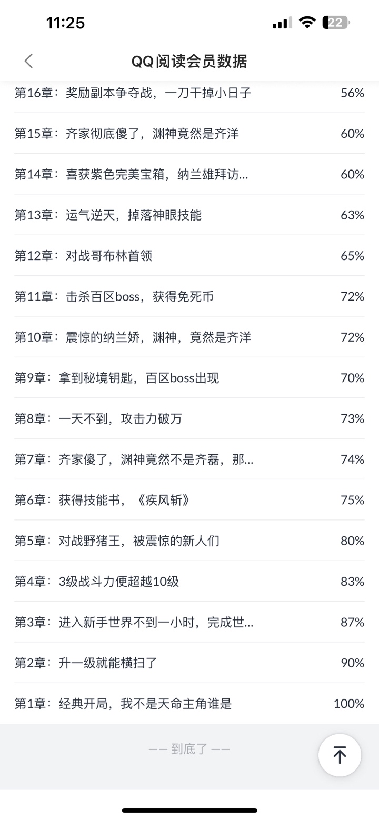379x820 pixels.
Task: Tap the back arrow icon
Action: [x=28, y=61]
